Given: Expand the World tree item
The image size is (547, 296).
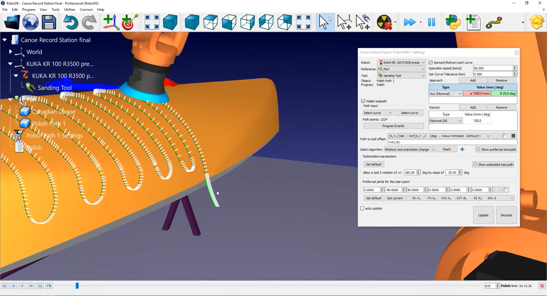Looking at the screenshot, I should click(11, 52).
